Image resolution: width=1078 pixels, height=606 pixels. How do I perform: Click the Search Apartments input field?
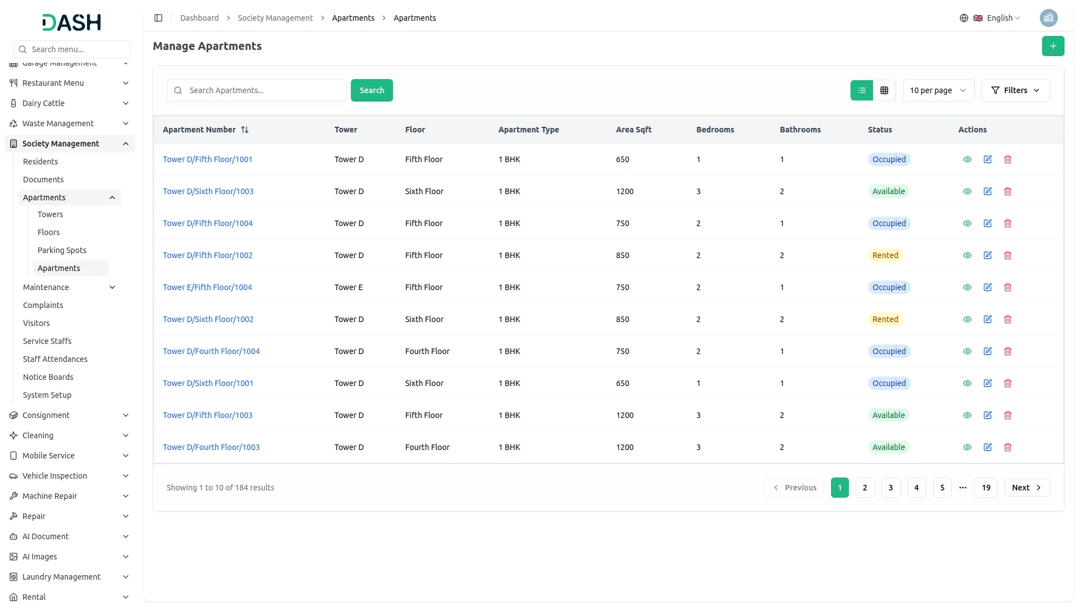point(264,90)
